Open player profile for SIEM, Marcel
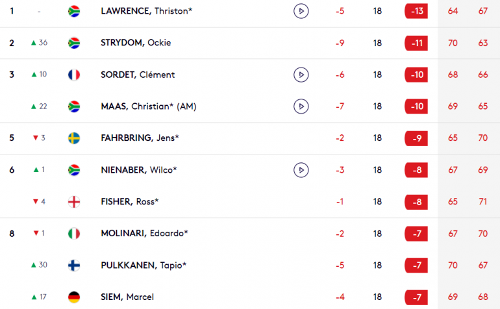 [127, 297]
